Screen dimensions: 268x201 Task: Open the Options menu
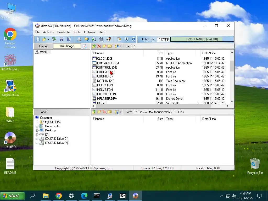point(90,32)
